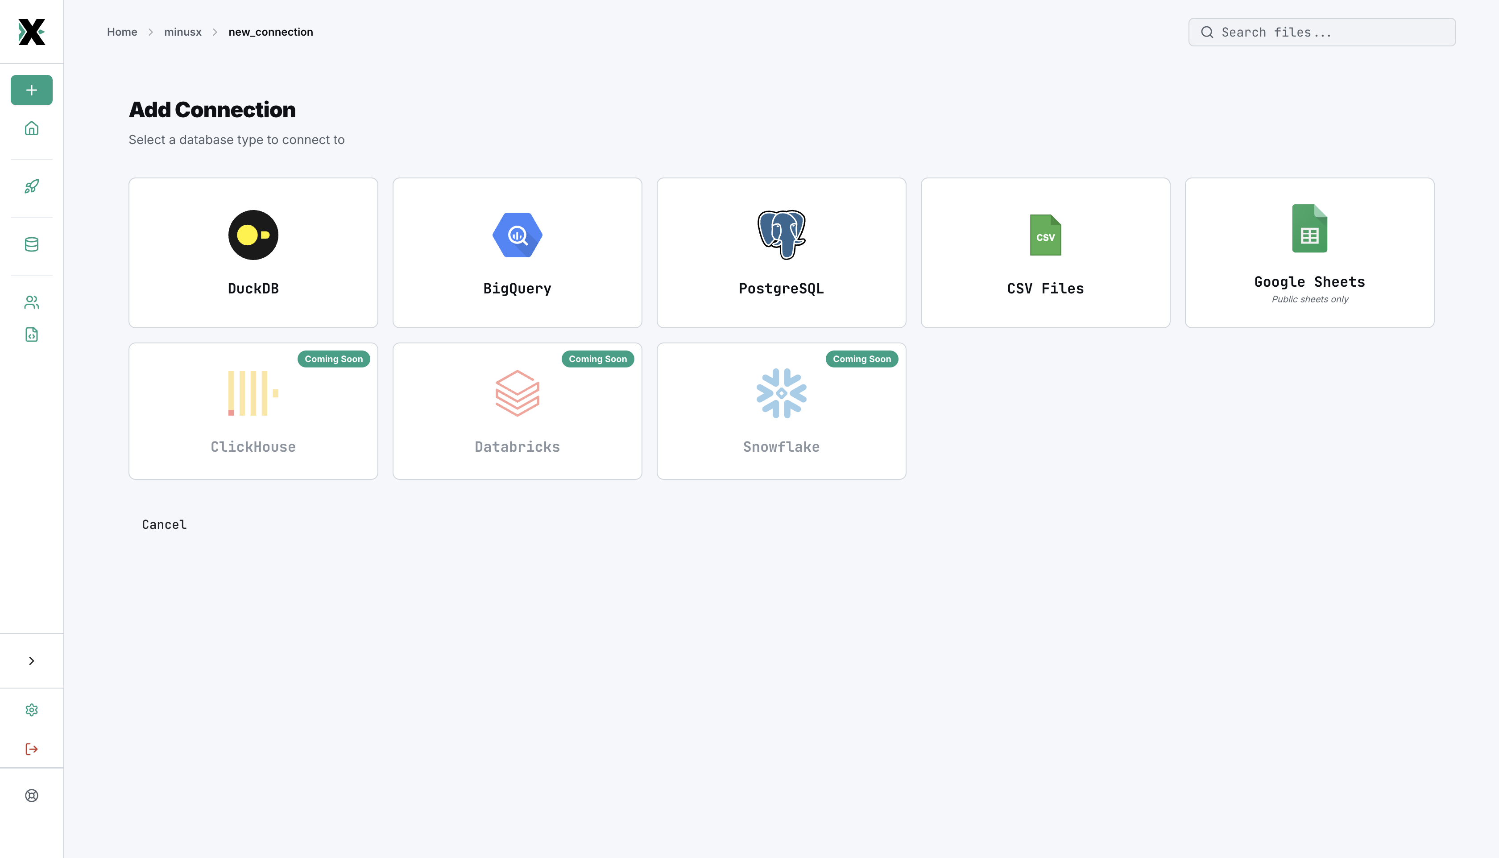1499x858 pixels.
Task: Click the ClickHouse label text
Action: point(253,447)
